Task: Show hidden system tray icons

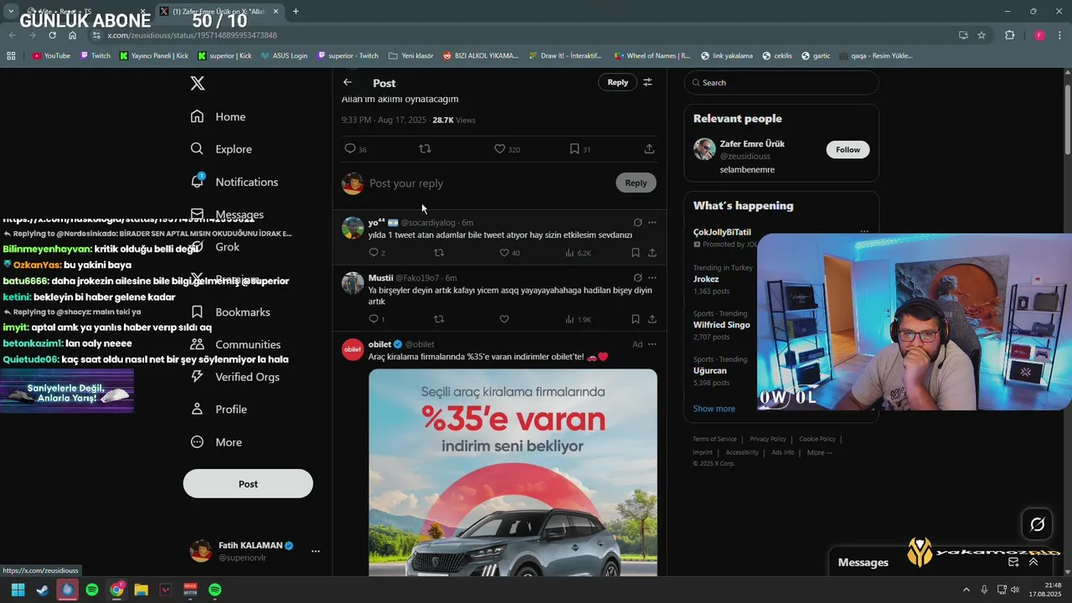Action: [x=966, y=590]
